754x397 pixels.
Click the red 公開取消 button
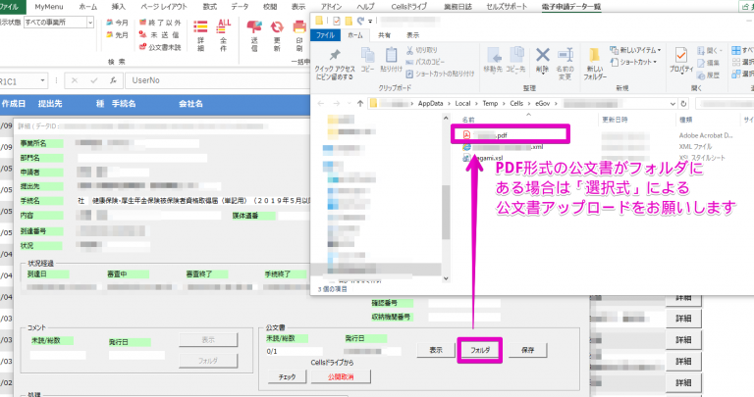click(341, 377)
